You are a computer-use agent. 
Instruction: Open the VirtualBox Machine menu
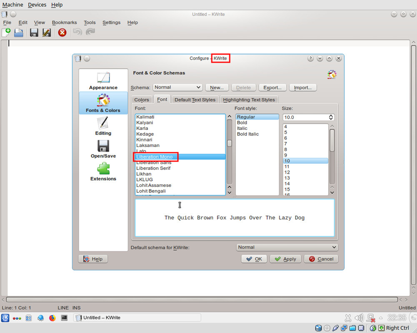click(13, 5)
